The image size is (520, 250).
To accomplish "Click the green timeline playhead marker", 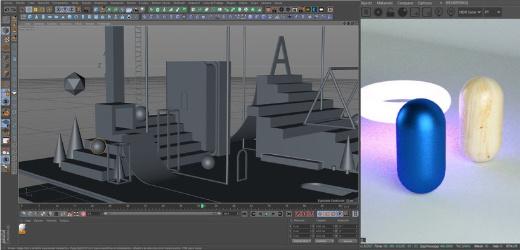I will (202, 206).
